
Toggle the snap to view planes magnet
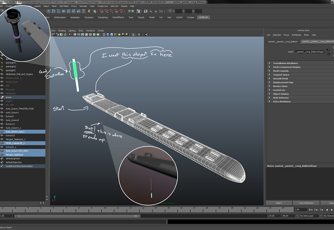(116, 11)
